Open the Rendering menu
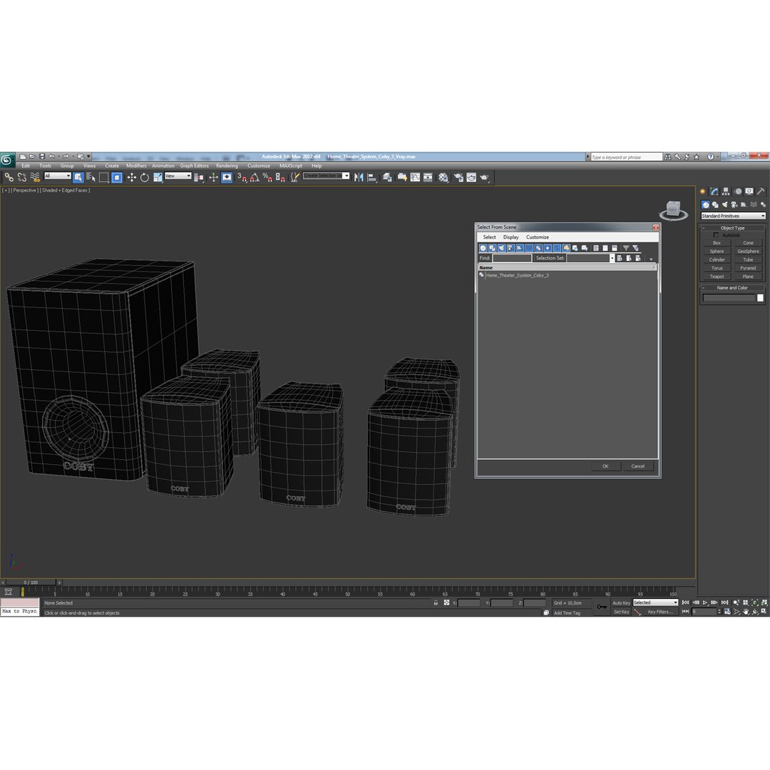This screenshot has width=770, height=770. pyautogui.click(x=227, y=166)
